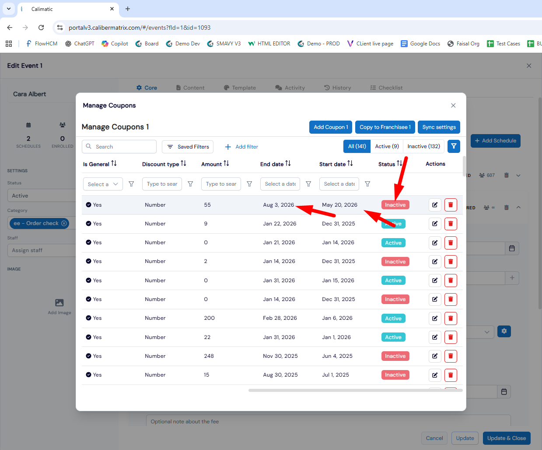The width and height of the screenshot is (542, 450).
Task: Edit coupon ending Jan 21, 2026
Action: coord(435,243)
